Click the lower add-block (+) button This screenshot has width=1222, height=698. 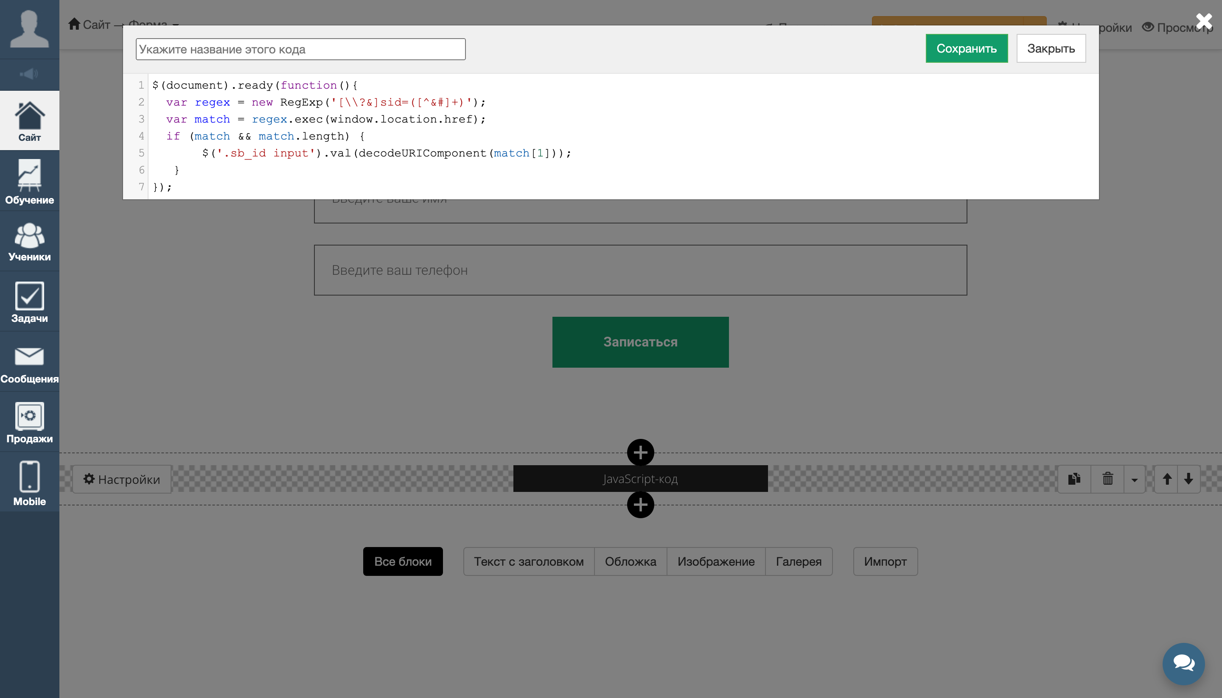pos(640,504)
